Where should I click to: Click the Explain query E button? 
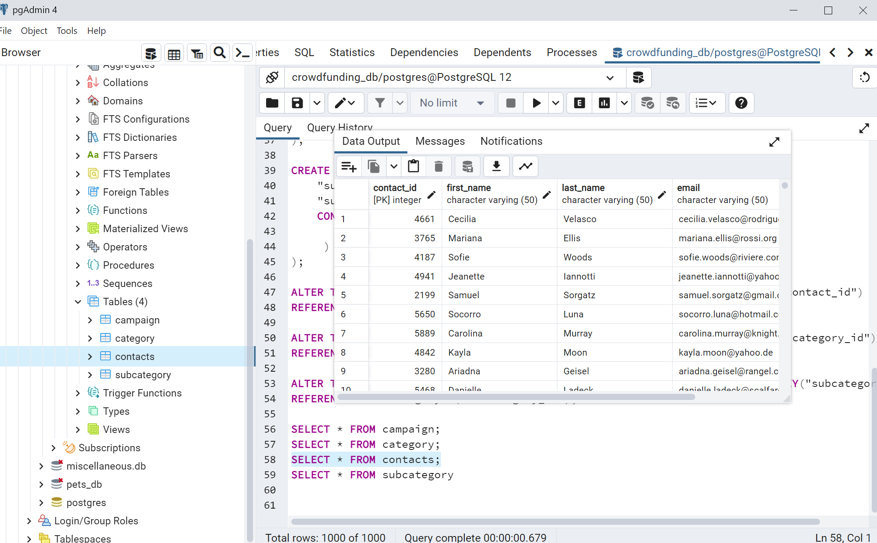tap(579, 103)
